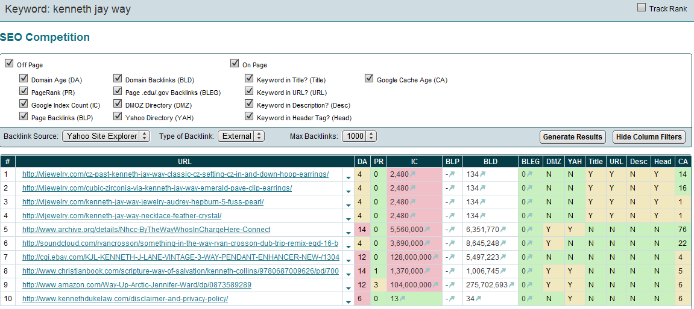Click arrow icon next to BLD 8,645,248
Screen dimensions: 694x309
click(x=503, y=243)
